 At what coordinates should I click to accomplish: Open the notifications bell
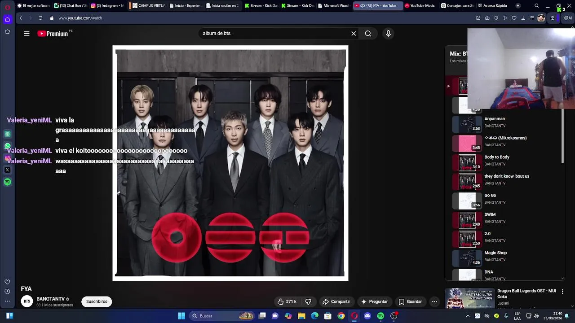[566, 316]
